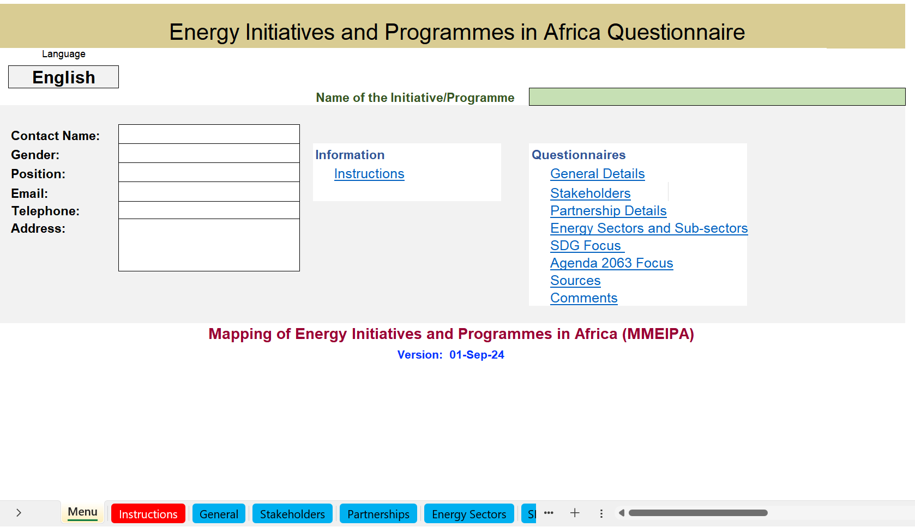This screenshot has height=527, width=915.
Task: Click the Address text box
Action: [x=209, y=245]
